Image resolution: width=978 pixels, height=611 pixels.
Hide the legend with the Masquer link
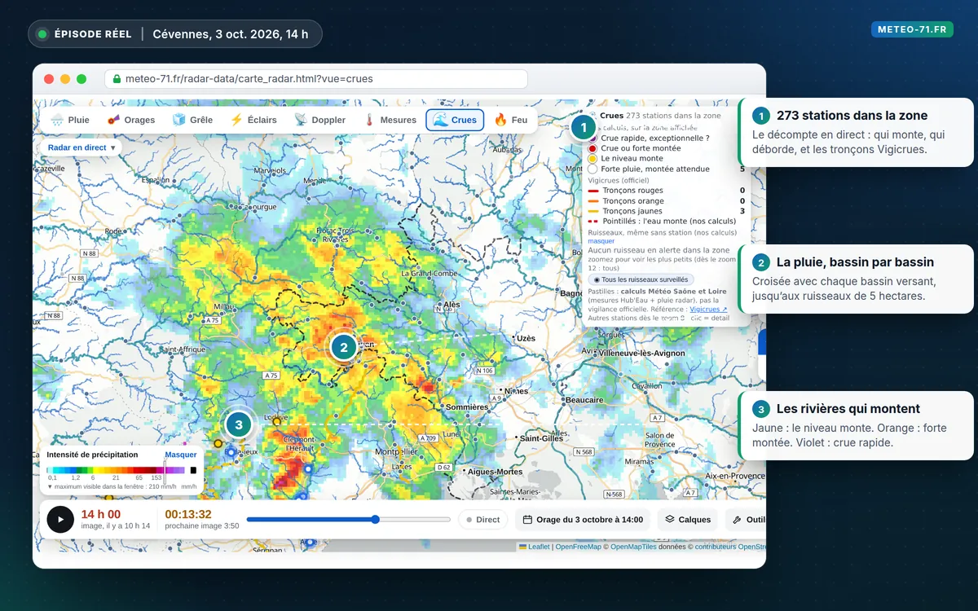(x=181, y=455)
